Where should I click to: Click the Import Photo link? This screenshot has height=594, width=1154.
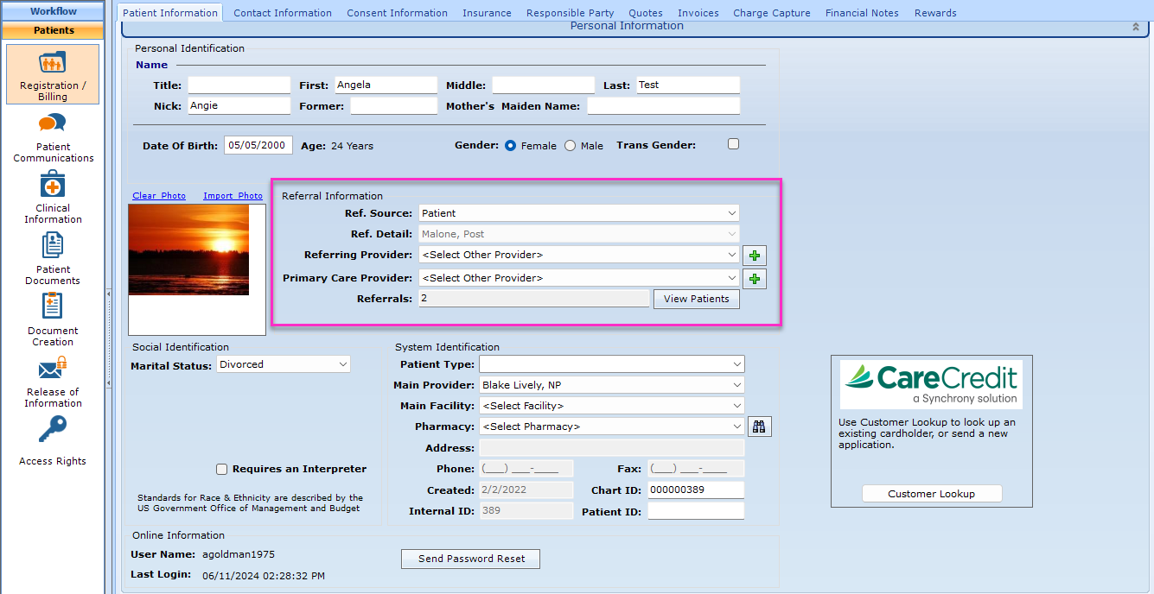(x=233, y=195)
